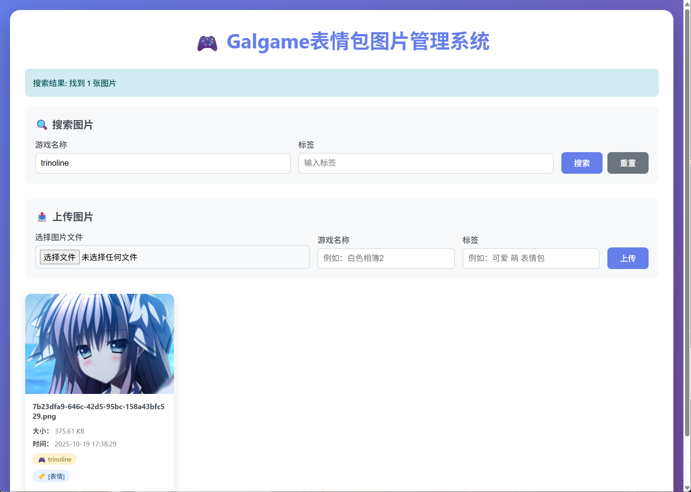Click the label icon in 表情 tag
The image size is (691, 492).
click(42, 476)
